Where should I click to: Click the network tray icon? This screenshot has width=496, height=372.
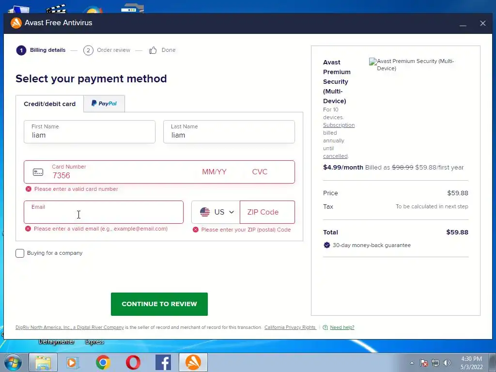435,363
